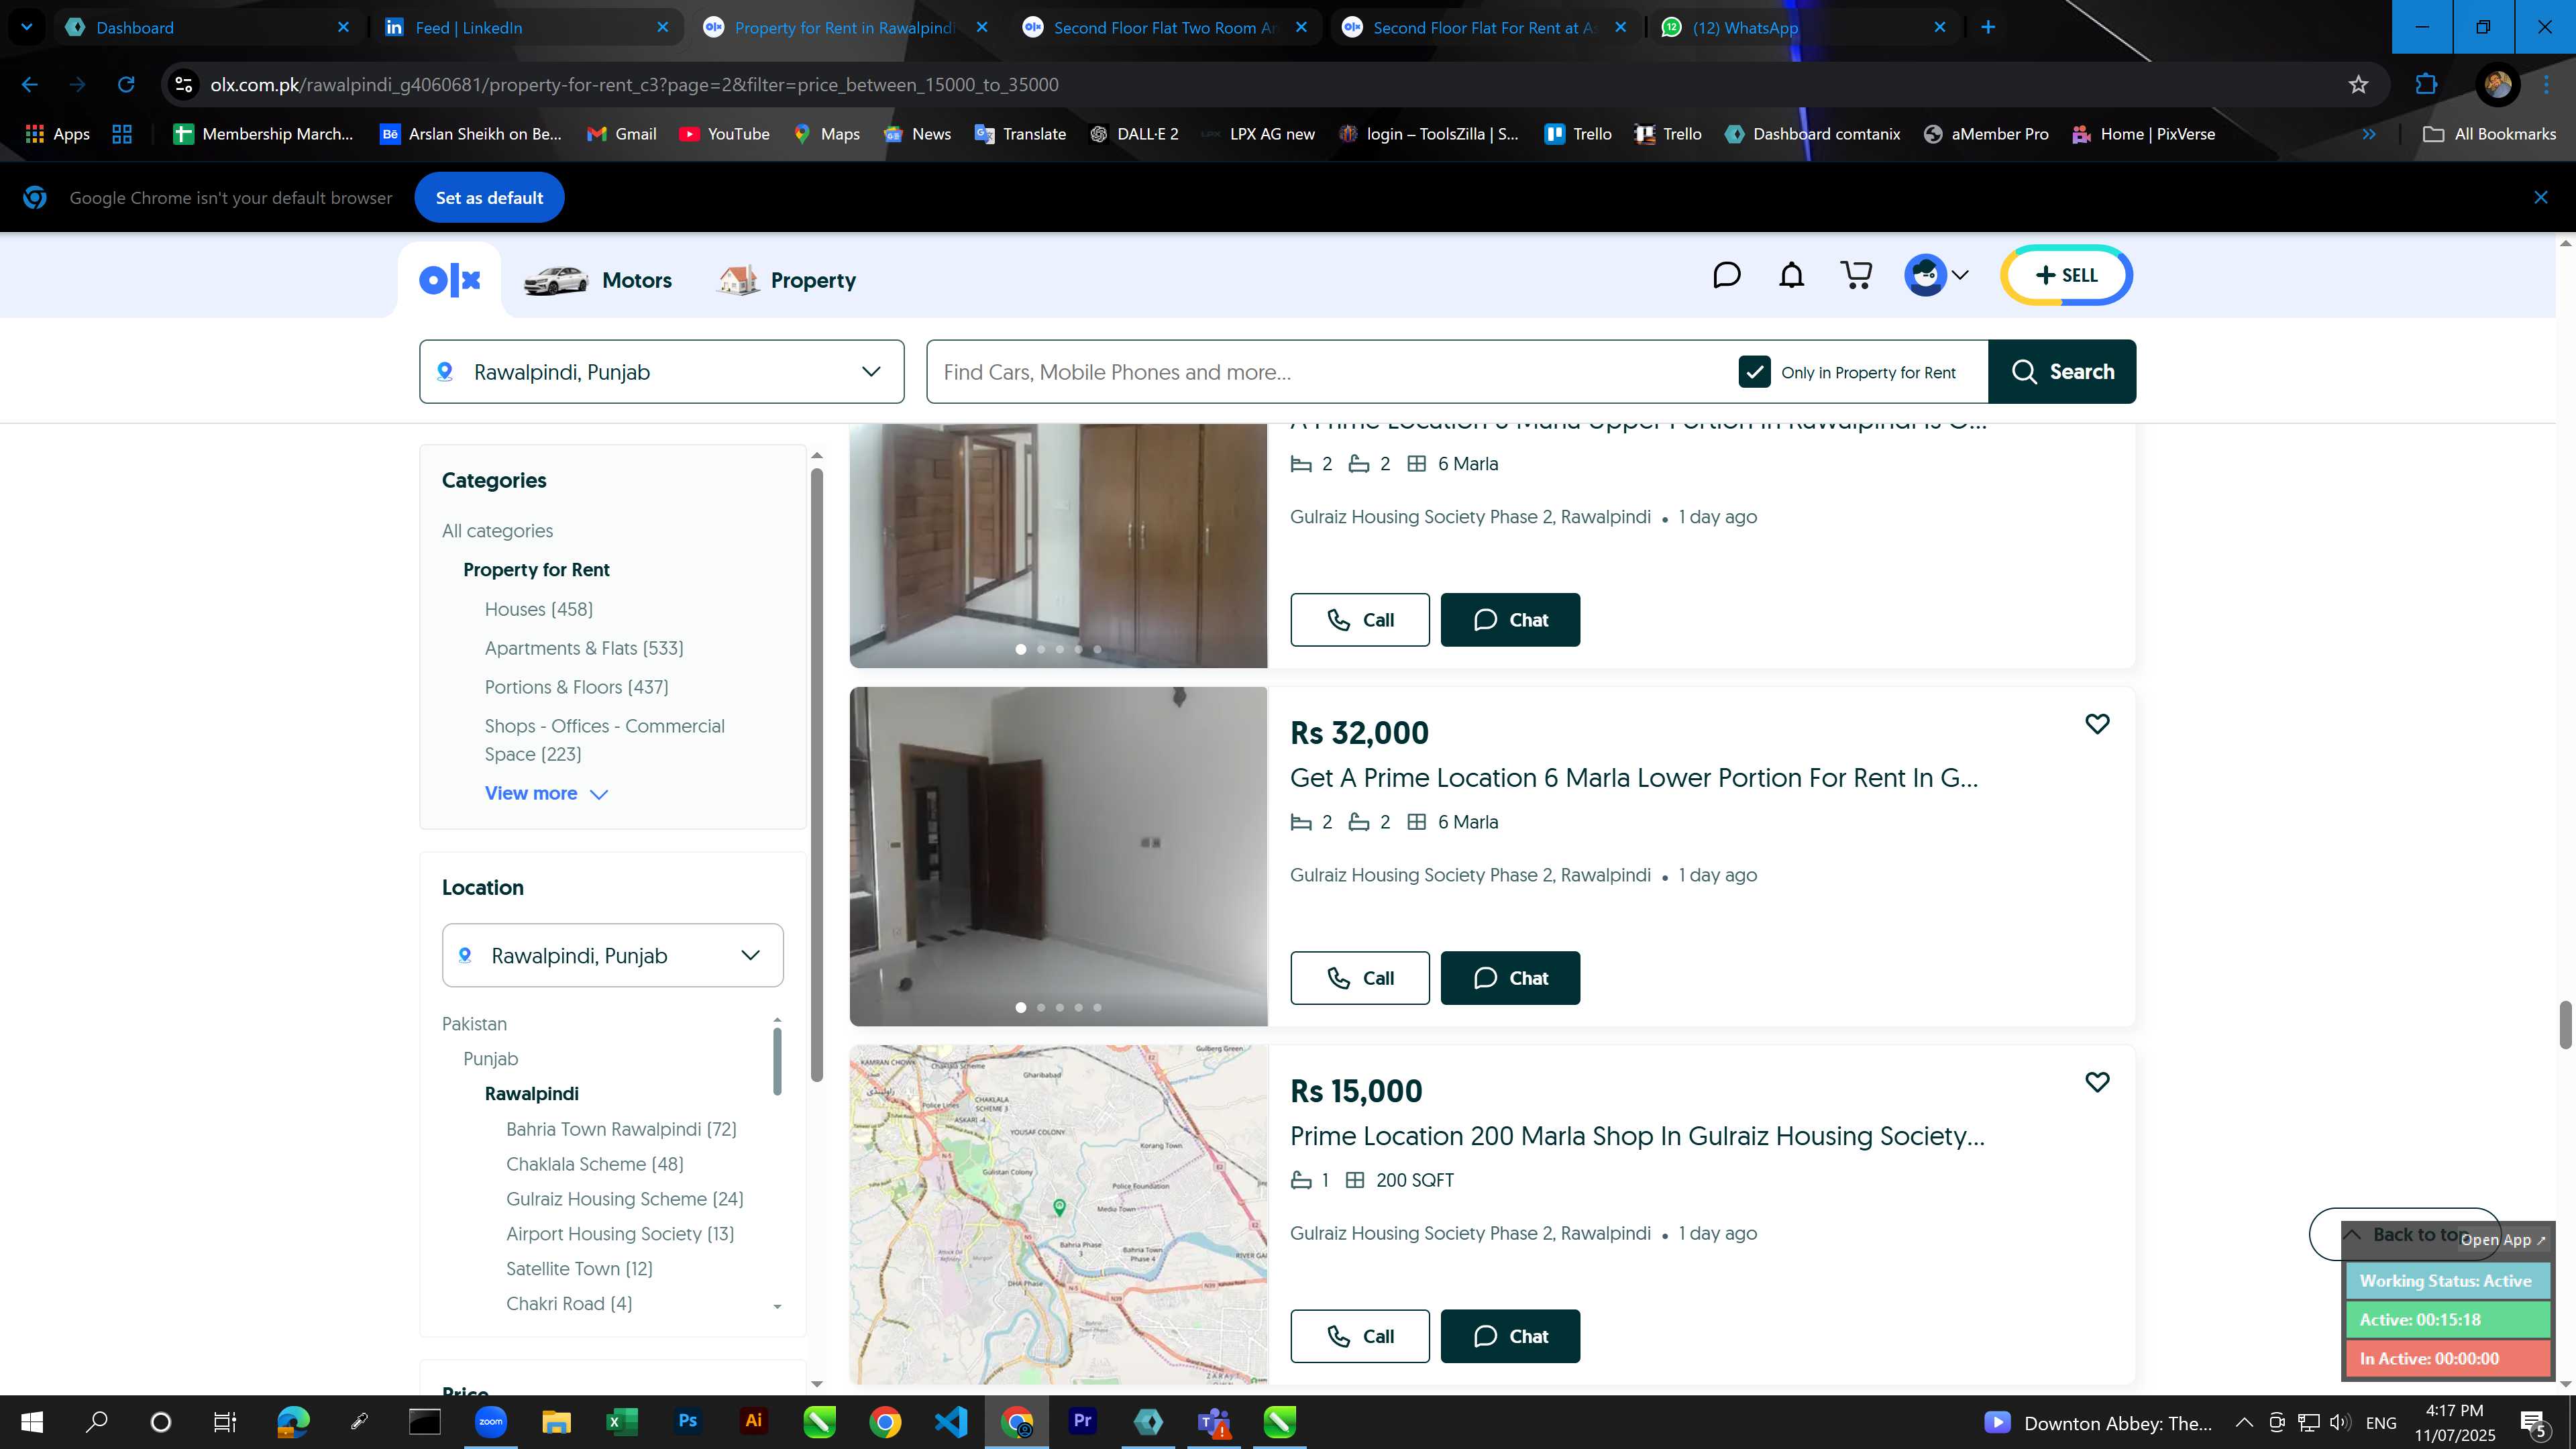Open Chrome three-dot menu

(2546, 85)
